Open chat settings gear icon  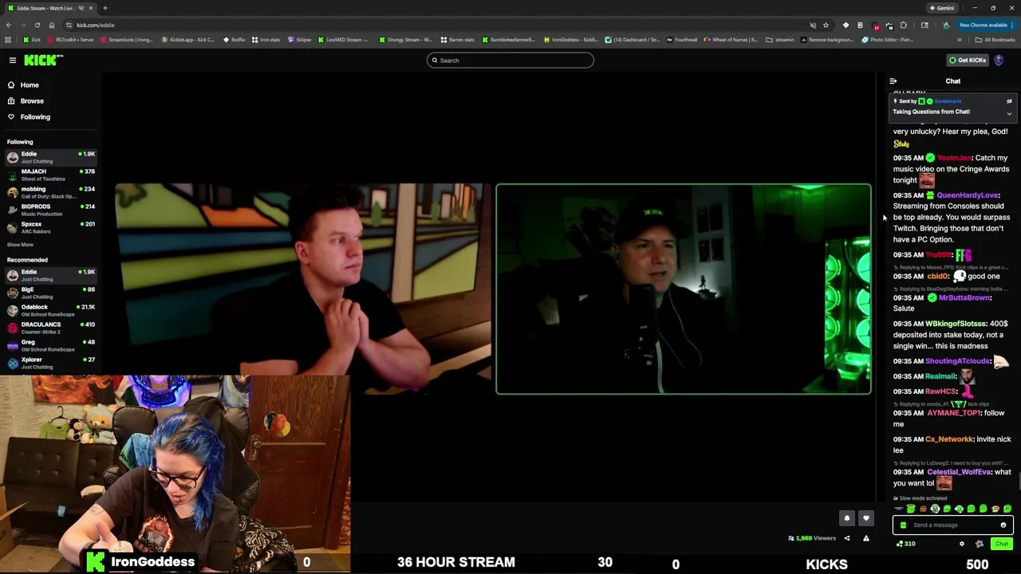click(962, 544)
